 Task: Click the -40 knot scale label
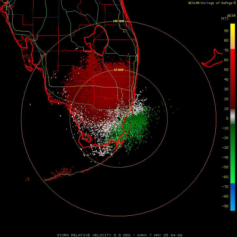tap(225, 157)
